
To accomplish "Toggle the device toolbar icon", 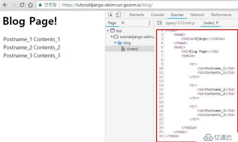I will (118, 15).
